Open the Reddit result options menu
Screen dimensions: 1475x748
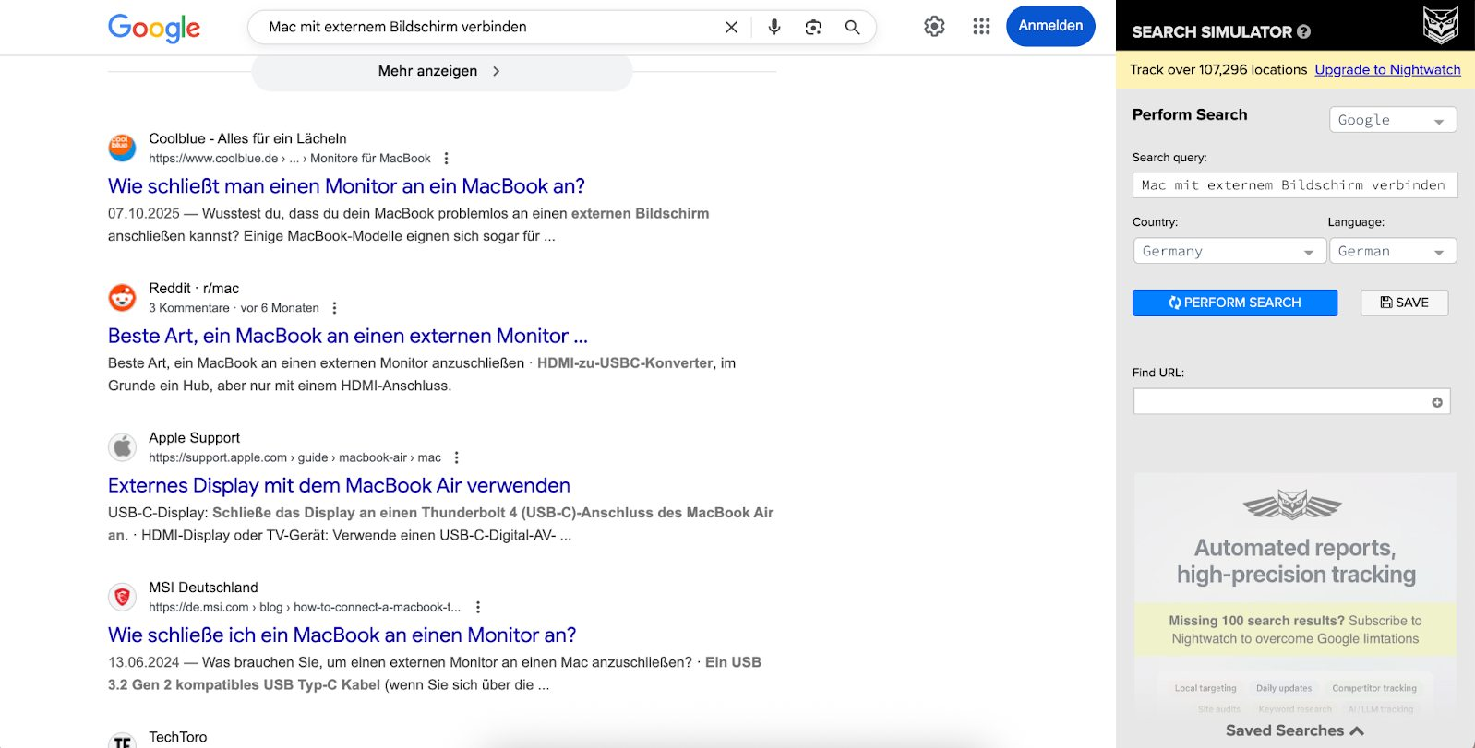(x=334, y=308)
